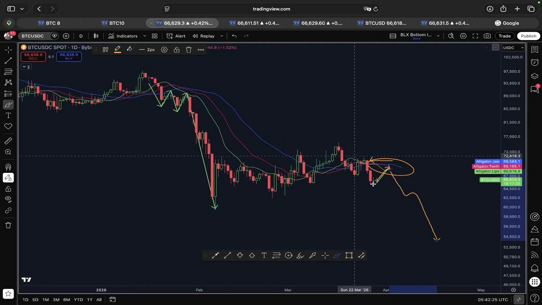Switch to the Google browser tab
The height and width of the screenshot is (305, 542).
(507, 23)
